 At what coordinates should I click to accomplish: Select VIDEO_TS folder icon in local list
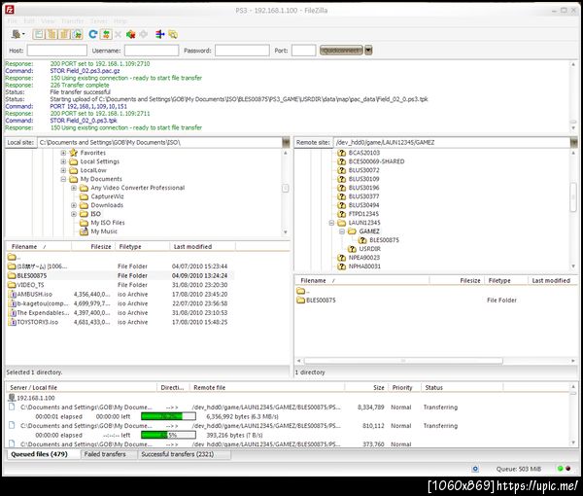click(x=12, y=285)
